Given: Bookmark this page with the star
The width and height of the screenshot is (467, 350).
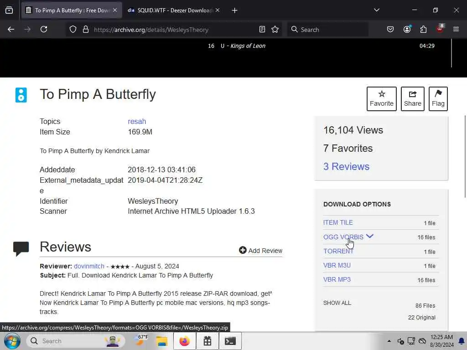Looking at the screenshot, I should [275, 30].
